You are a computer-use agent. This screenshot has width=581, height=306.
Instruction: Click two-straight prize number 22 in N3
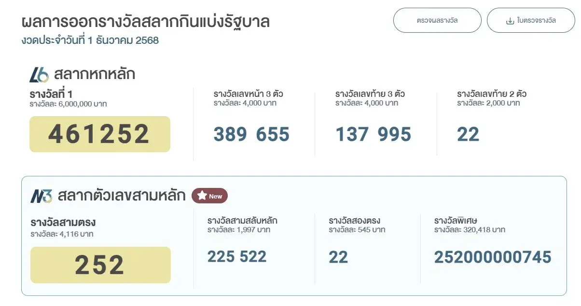click(338, 257)
